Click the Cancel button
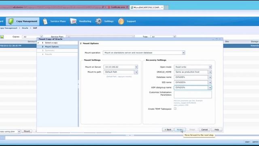Screen dimensions: 259x146 pyautogui.click(x=204, y=130)
